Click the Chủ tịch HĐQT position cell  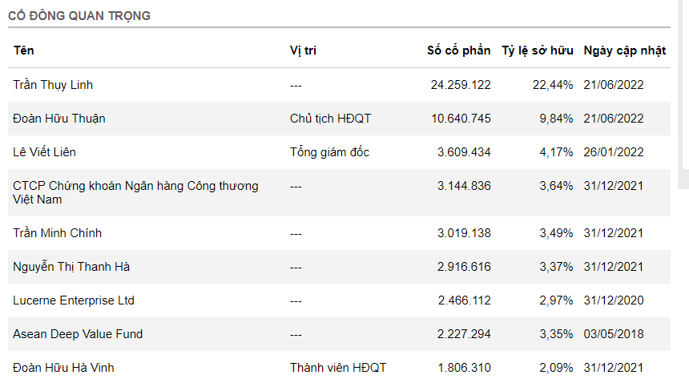330,119
